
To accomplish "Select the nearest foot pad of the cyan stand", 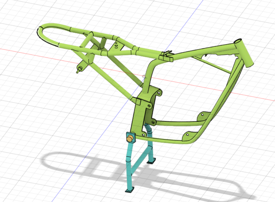I will pos(130,190).
